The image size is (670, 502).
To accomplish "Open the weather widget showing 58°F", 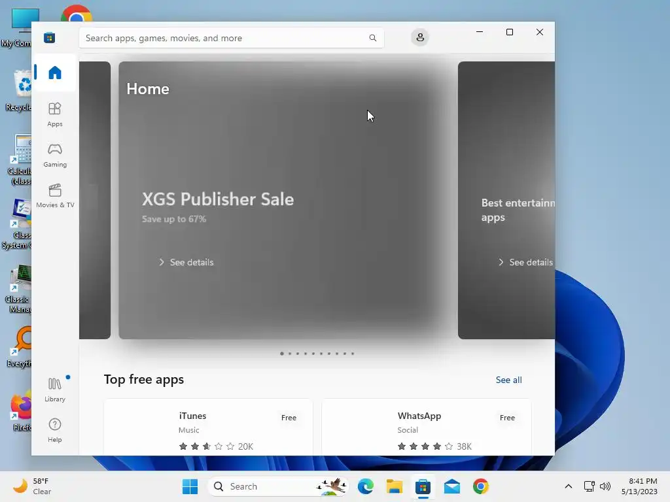I will (32, 486).
